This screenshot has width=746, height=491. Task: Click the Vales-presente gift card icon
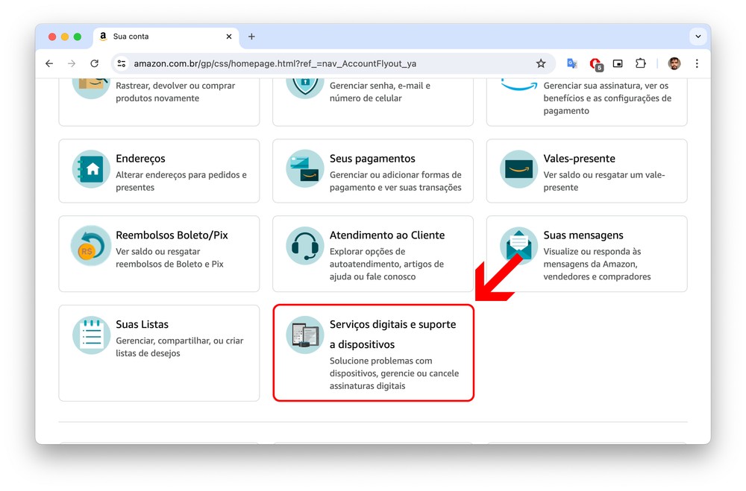tap(518, 169)
